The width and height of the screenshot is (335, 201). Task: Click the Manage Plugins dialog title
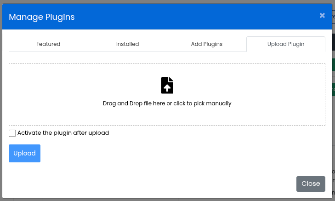click(x=42, y=17)
